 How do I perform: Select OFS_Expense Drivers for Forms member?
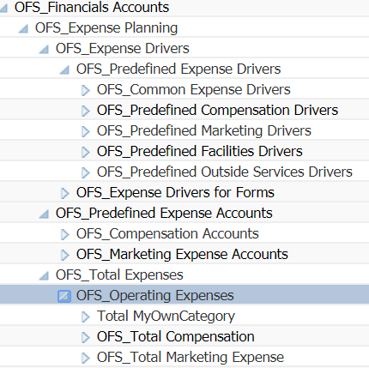pos(175,193)
